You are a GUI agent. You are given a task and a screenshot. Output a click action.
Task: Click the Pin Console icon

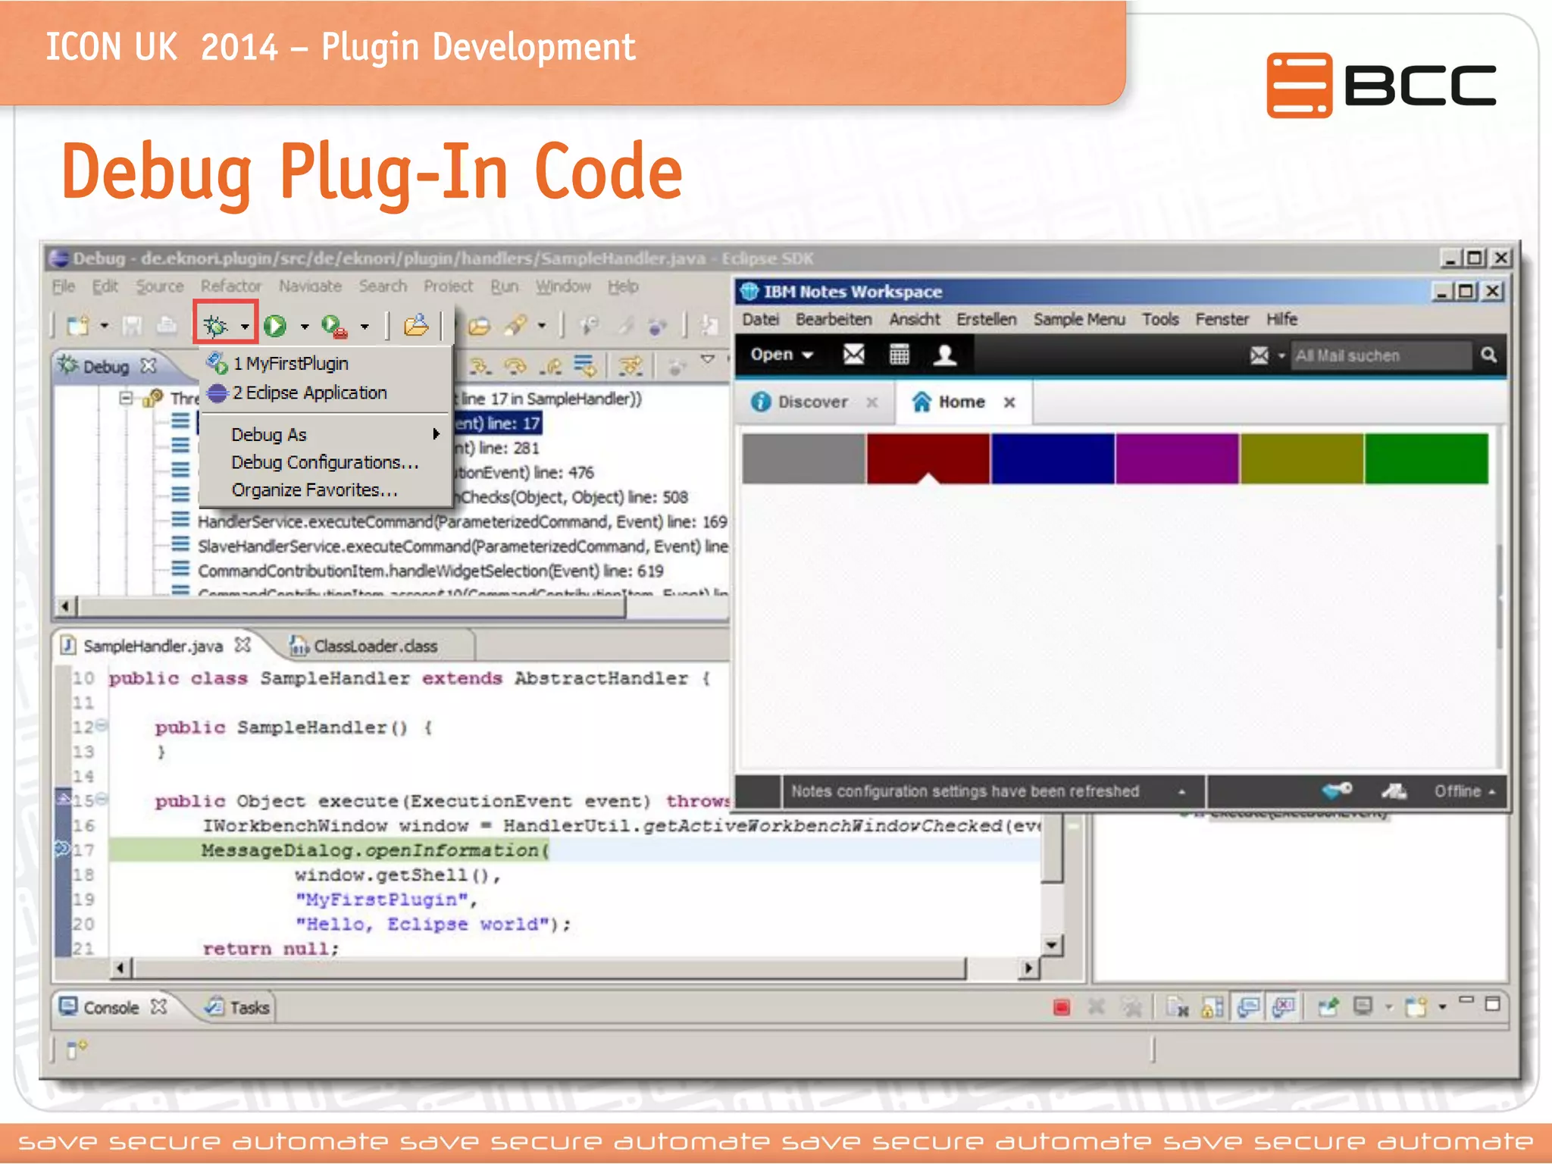[x=1328, y=1007]
